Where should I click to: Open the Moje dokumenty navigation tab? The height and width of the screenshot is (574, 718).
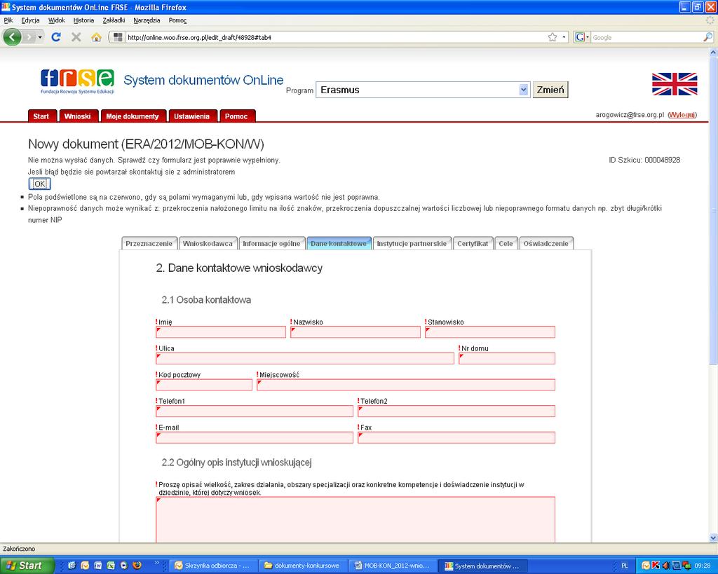[x=133, y=116]
